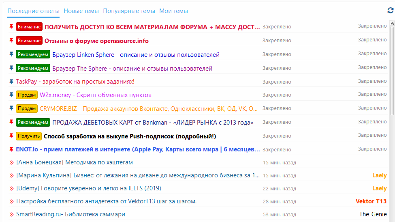Click the arrow icon beside SmartReading.ru topic
The width and height of the screenshot is (395, 222).
point(12,214)
